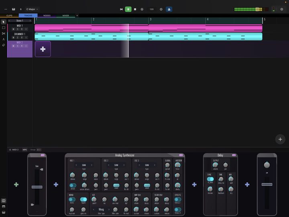The height and width of the screenshot is (217, 289).
Task: Toggle Gain module purple power button
Action: click(x=43, y=155)
